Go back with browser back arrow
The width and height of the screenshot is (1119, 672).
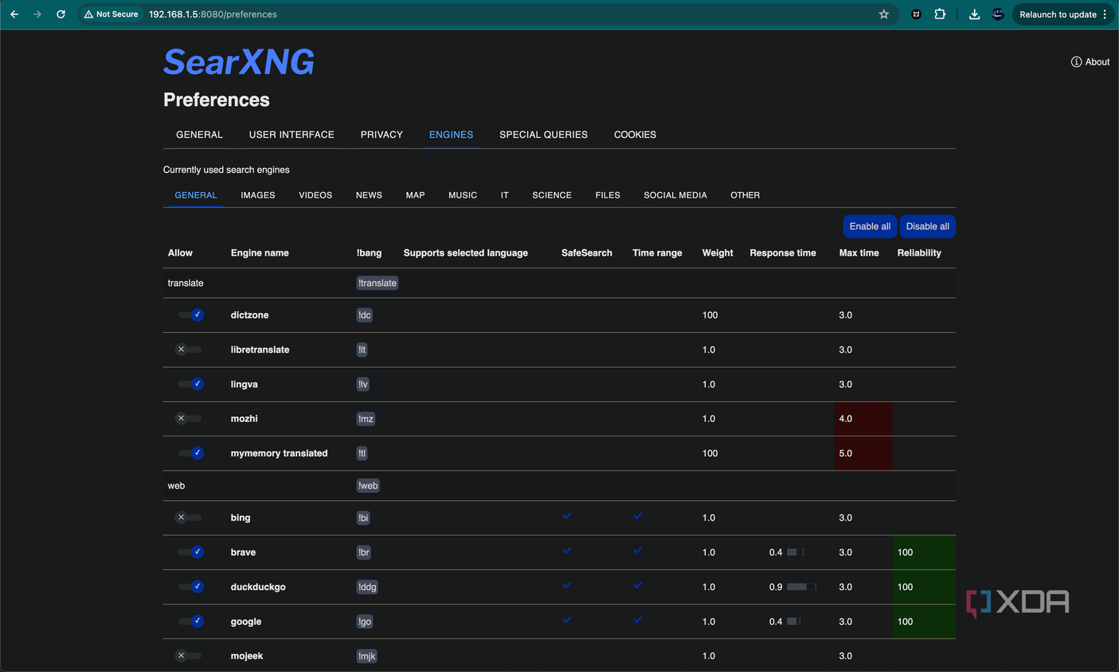(x=14, y=14)
